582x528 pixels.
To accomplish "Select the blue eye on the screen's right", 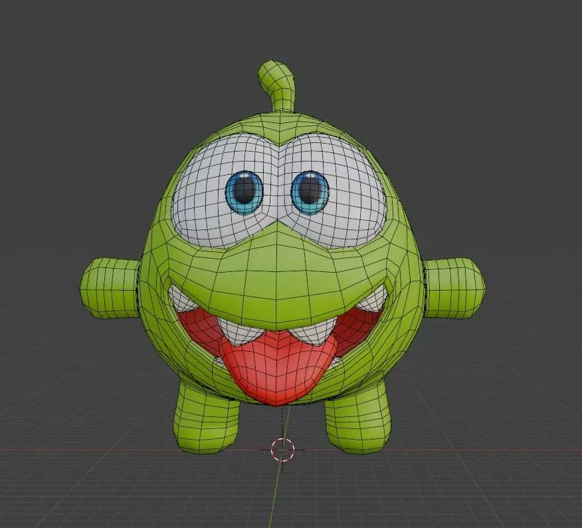I will (310, 193).
